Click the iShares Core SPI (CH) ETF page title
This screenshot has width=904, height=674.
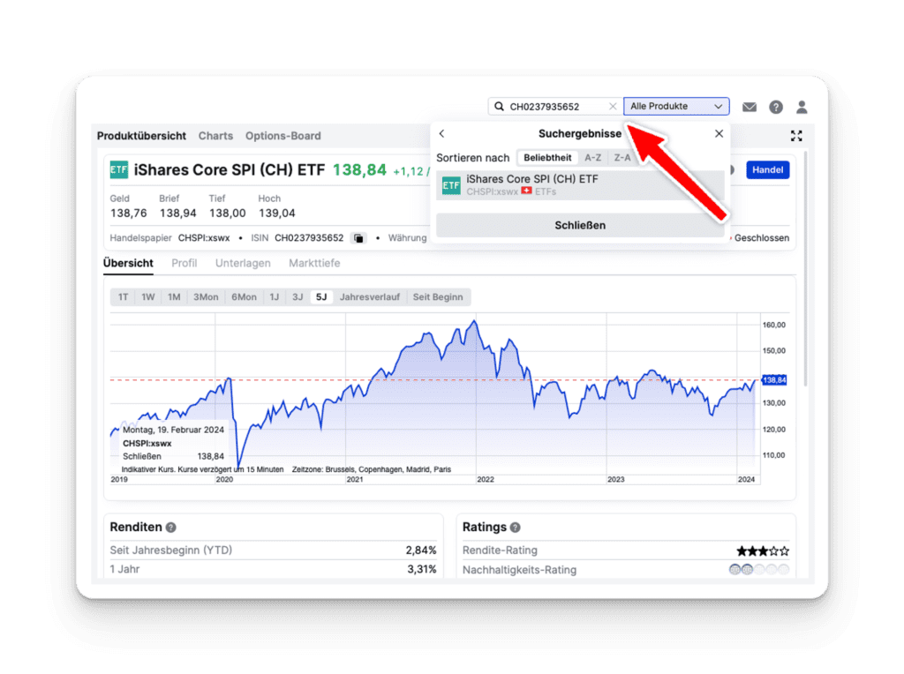(x=230, y=170)
